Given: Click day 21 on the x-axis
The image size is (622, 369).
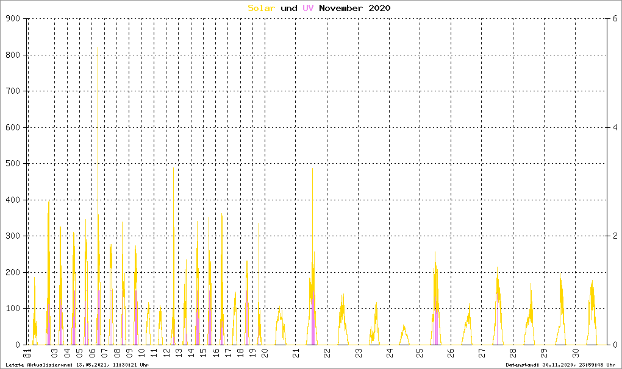Looking at the screenshot, I should [296, 354].
